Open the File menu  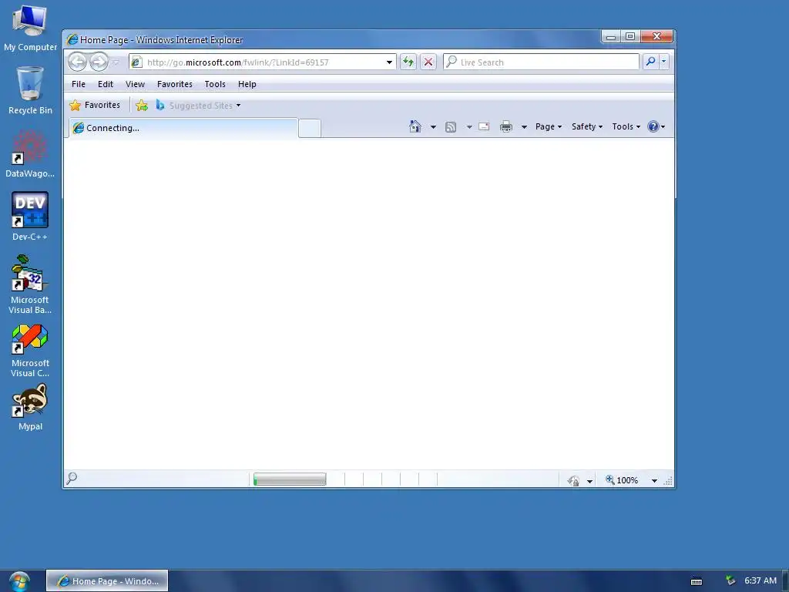[x=79, y=84]
